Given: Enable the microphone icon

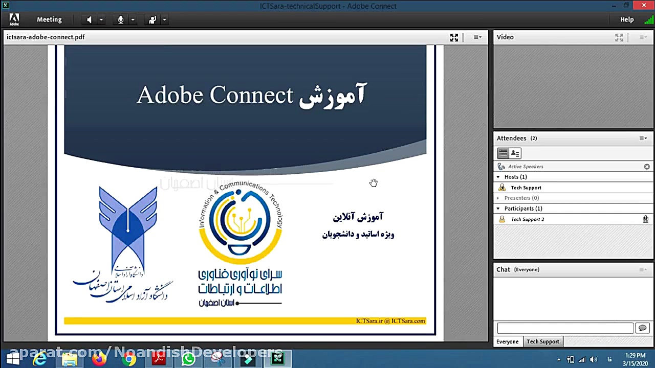Looking at the screenshot, I should (x=121, y=19).
